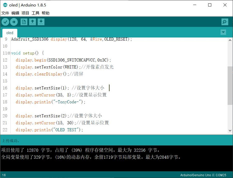Viewport: 233px width, 178px height.
Task: Open the 项目 menu
Action: pyautogui.click(x=25, y=13)
